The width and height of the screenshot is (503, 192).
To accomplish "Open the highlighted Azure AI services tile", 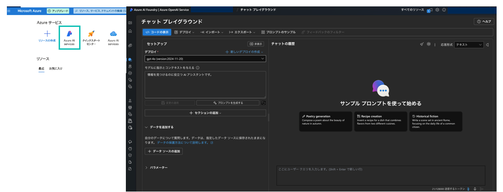I will (x=69, y=38).
